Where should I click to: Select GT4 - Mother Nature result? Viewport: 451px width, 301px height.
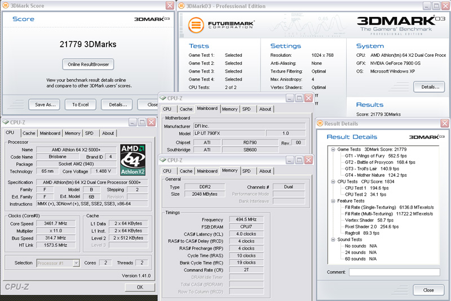(375, 175)
